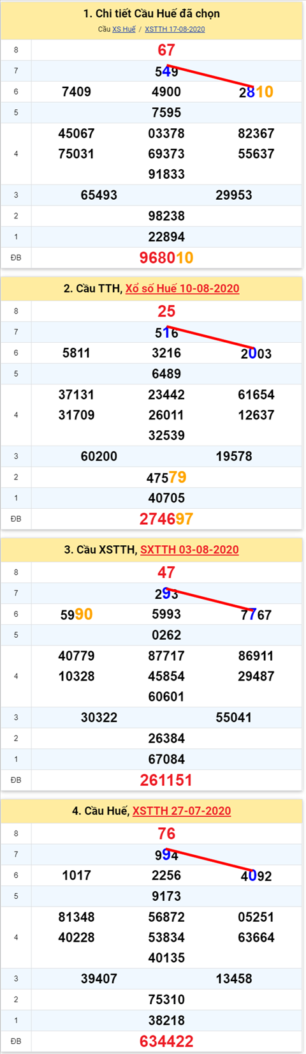The height and width of the screenshot is (1054, 306).
Task: Click the number 82367
Action: pyautogui.click(x=256, y=133)
